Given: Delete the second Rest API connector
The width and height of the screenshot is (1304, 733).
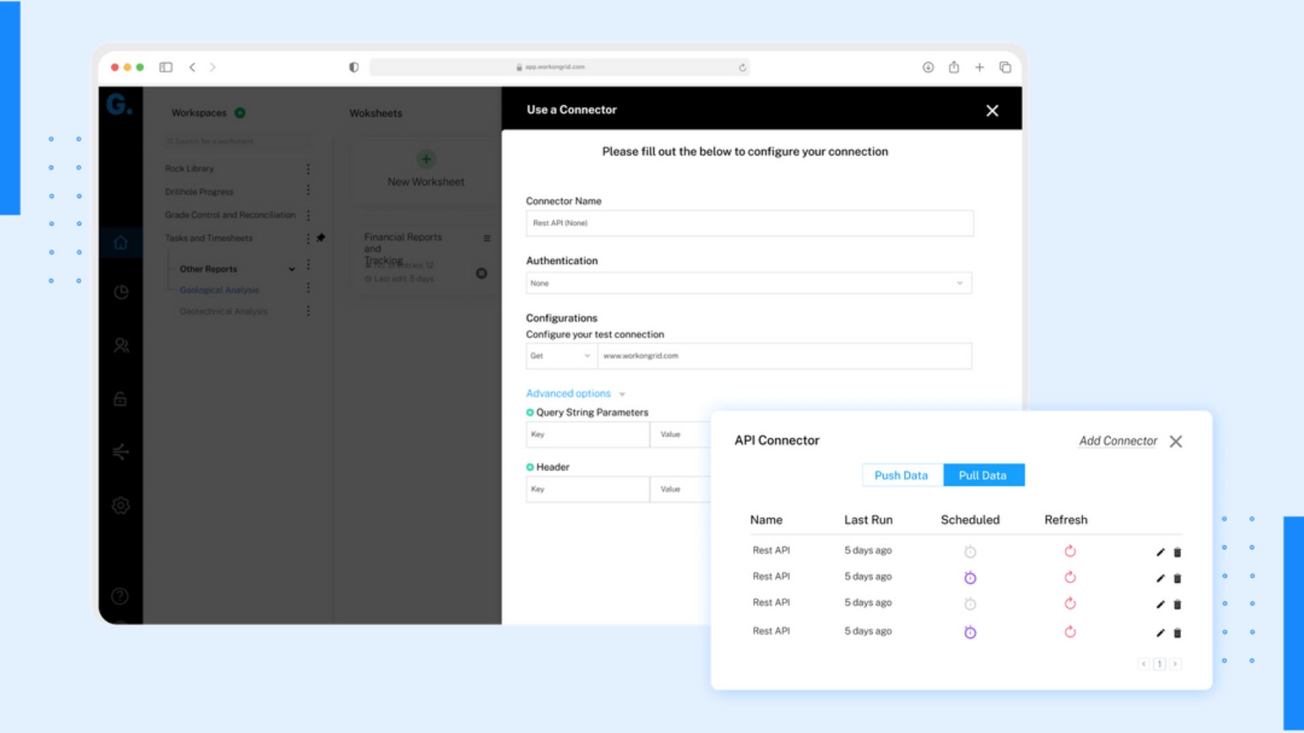Looking at the screenshot, I should 1177,578.
